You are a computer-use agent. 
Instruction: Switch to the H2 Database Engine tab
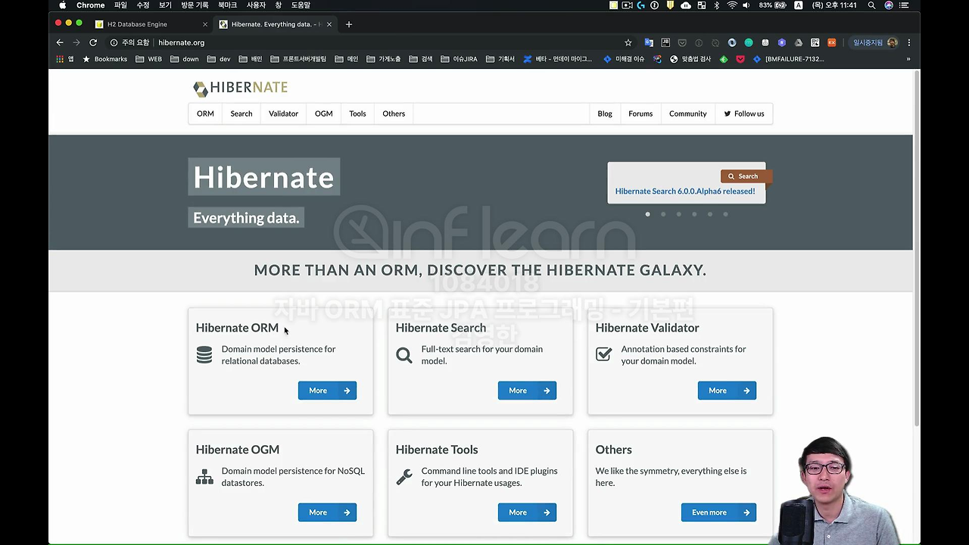tap(148, 24)
